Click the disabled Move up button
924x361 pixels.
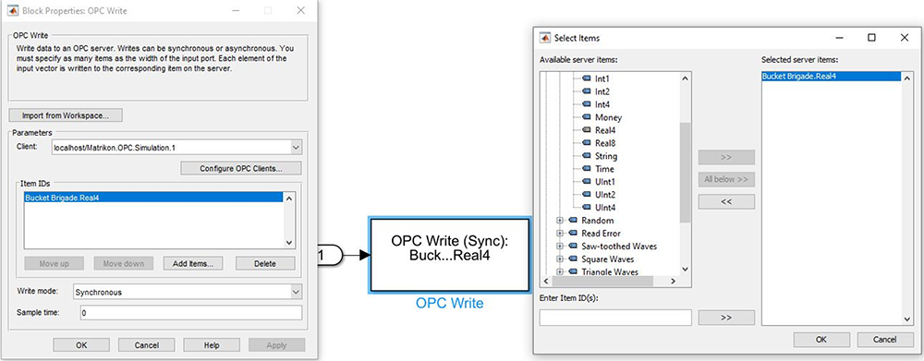point(55,264)
